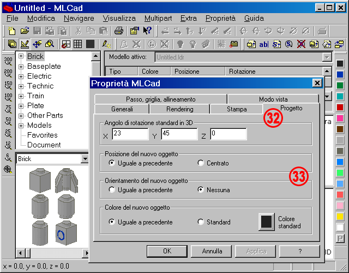This screenshot has height=273, width=349.
Task: Select 'Uguale a precedente' under Posizione del nuovo oggetto
Action: tap(141, 163)
